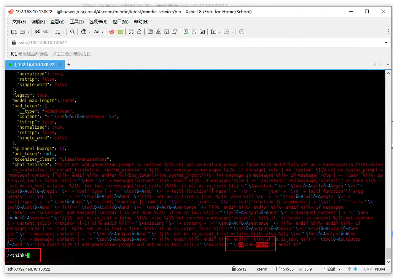Click the previous tab left chevron

click(375, 64)
